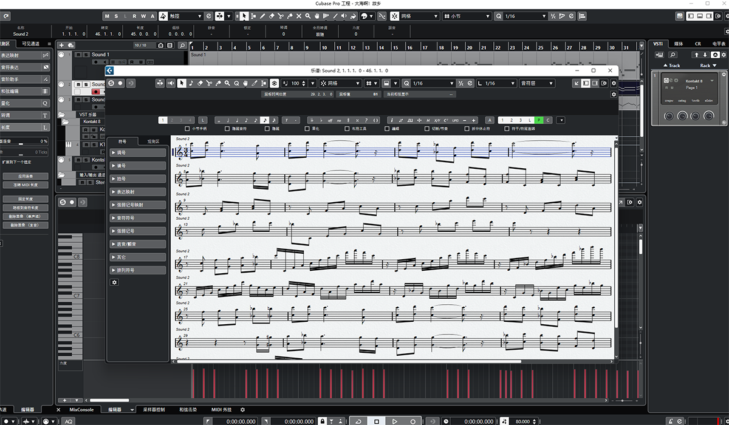Screen dimensions: 729x425
Task: Enable the 布局工具 checkbox
Action: [347, 129]
